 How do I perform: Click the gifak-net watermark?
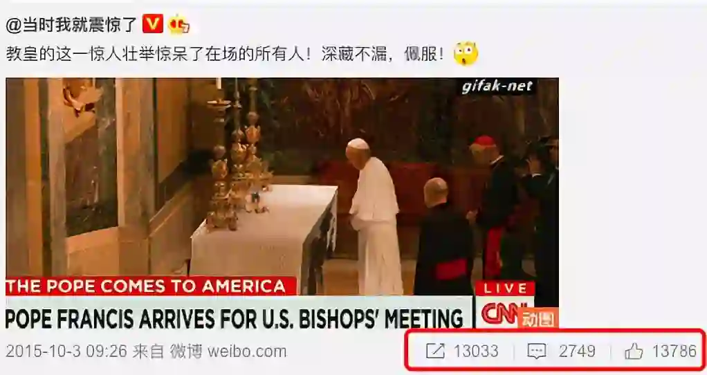497,86
